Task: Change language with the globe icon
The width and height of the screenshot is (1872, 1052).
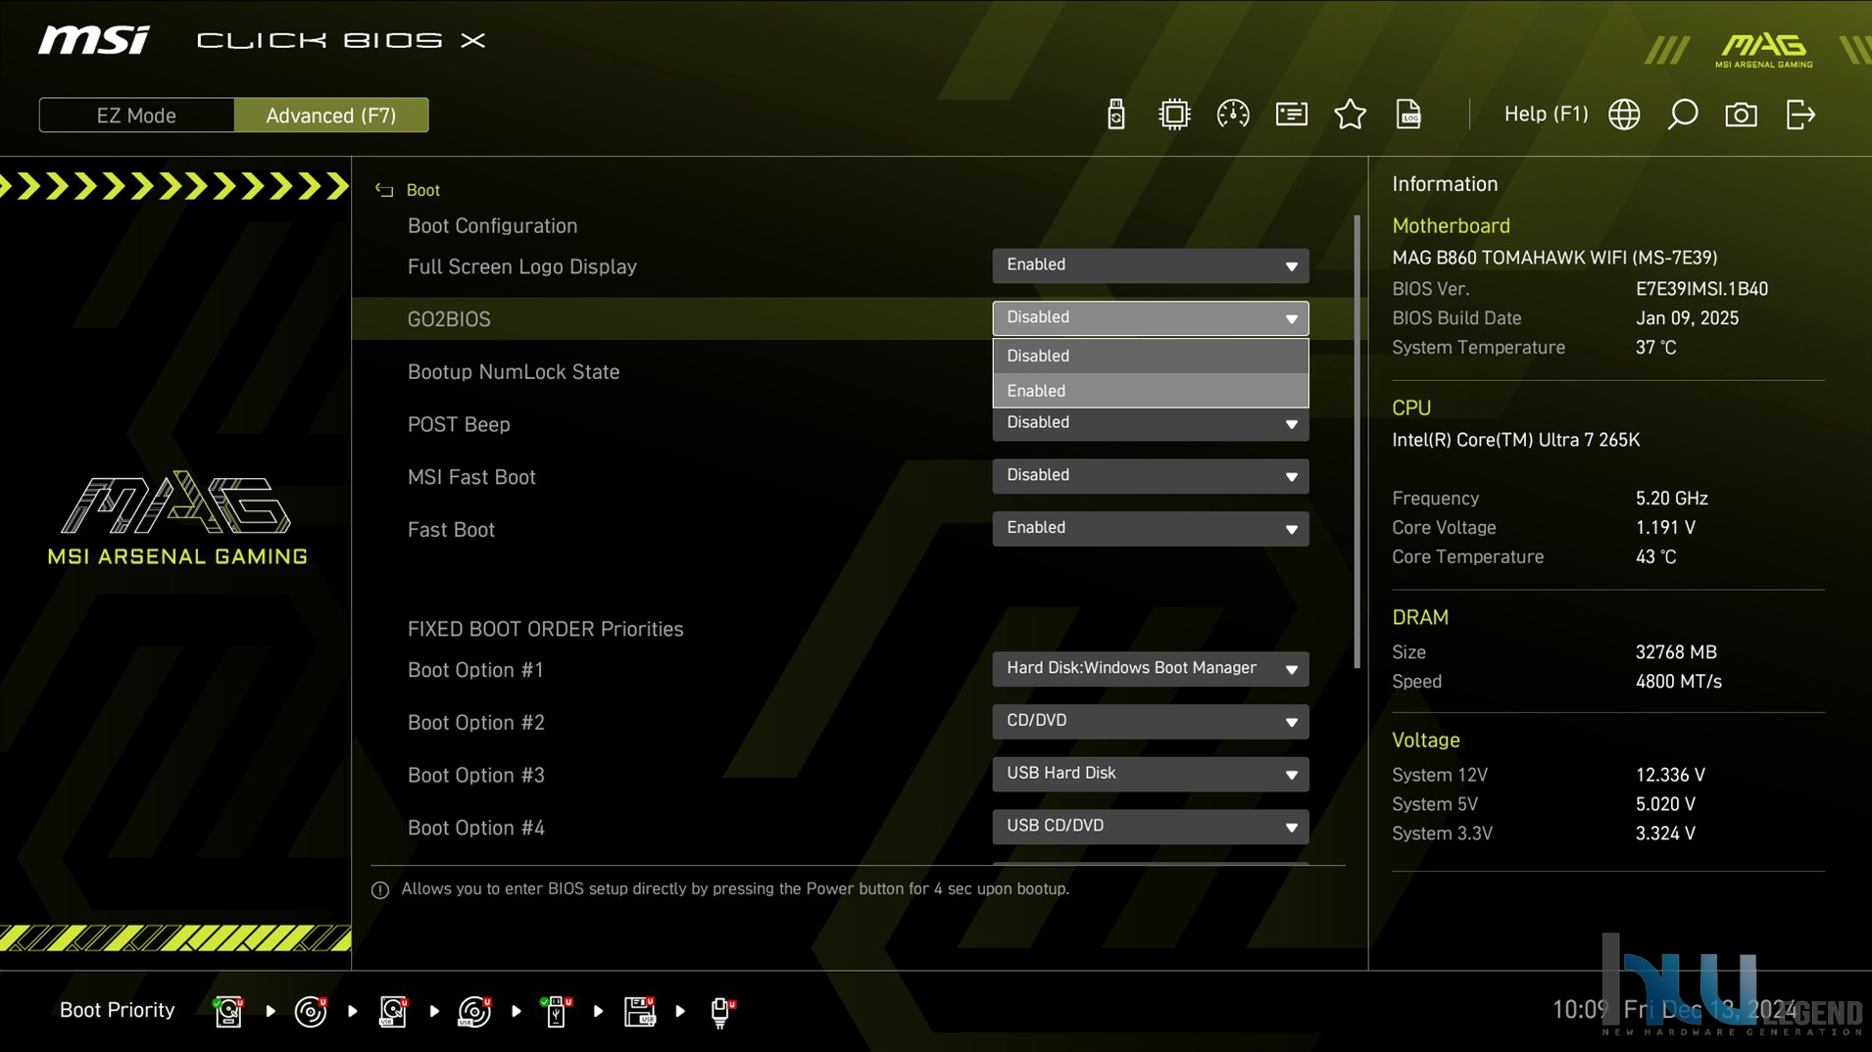Action: click(1624, 115)
